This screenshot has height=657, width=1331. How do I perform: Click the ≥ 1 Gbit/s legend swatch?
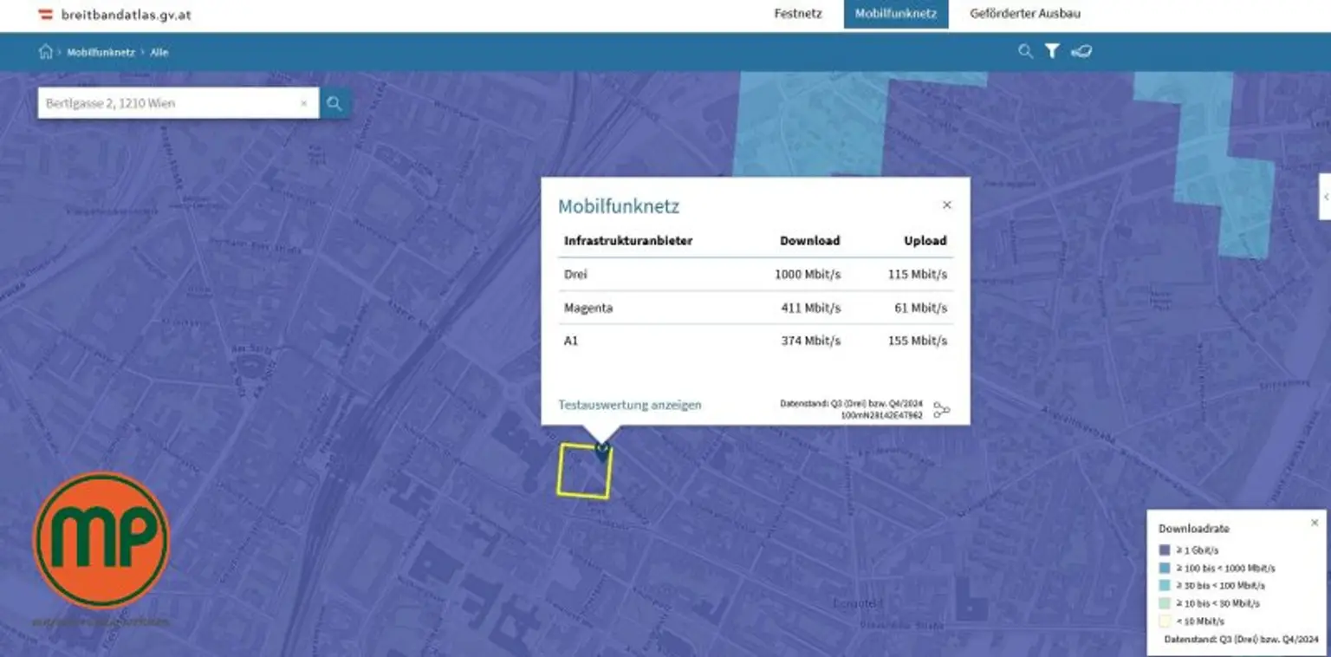point(1165,550)
